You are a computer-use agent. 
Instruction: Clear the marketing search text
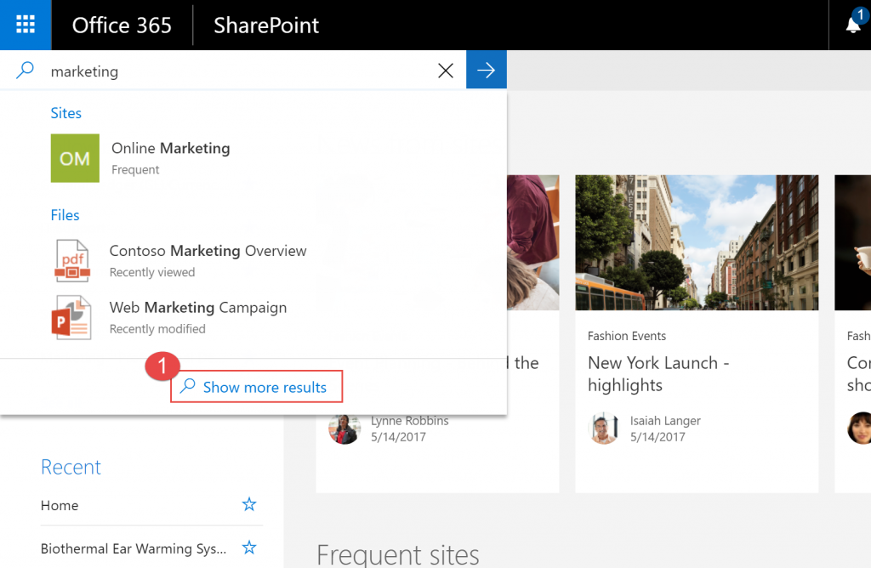pyautogui.click(x=446, y=71)
